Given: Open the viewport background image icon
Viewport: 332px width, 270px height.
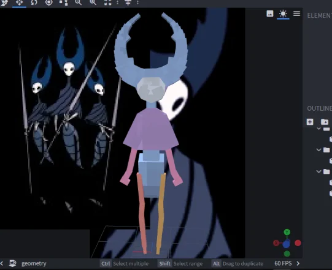Looking at the screenshot, I should [270, 13].
